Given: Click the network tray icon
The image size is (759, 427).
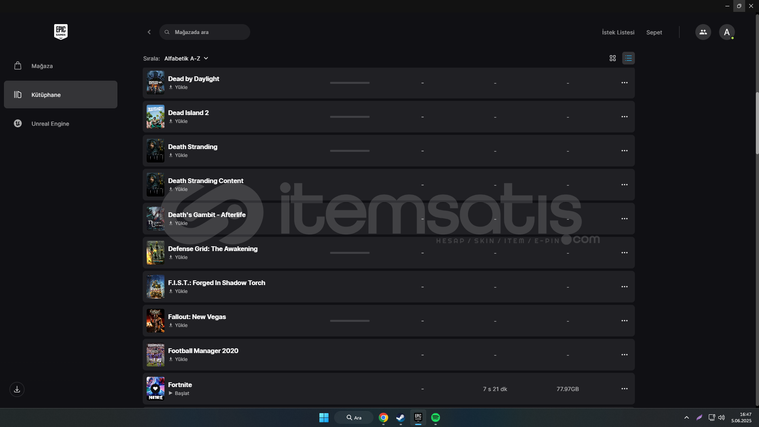Looking at the screenshot, I should point(712,418).
